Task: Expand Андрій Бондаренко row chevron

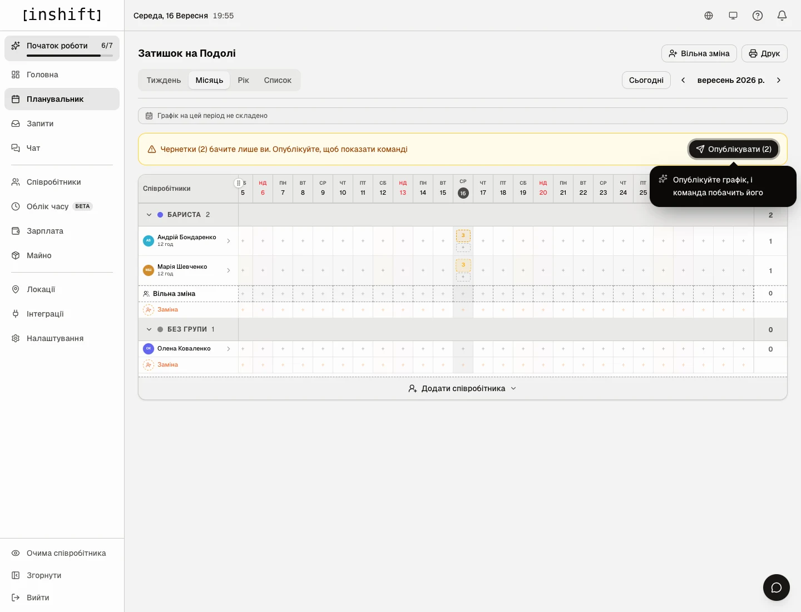Action: 228,241
